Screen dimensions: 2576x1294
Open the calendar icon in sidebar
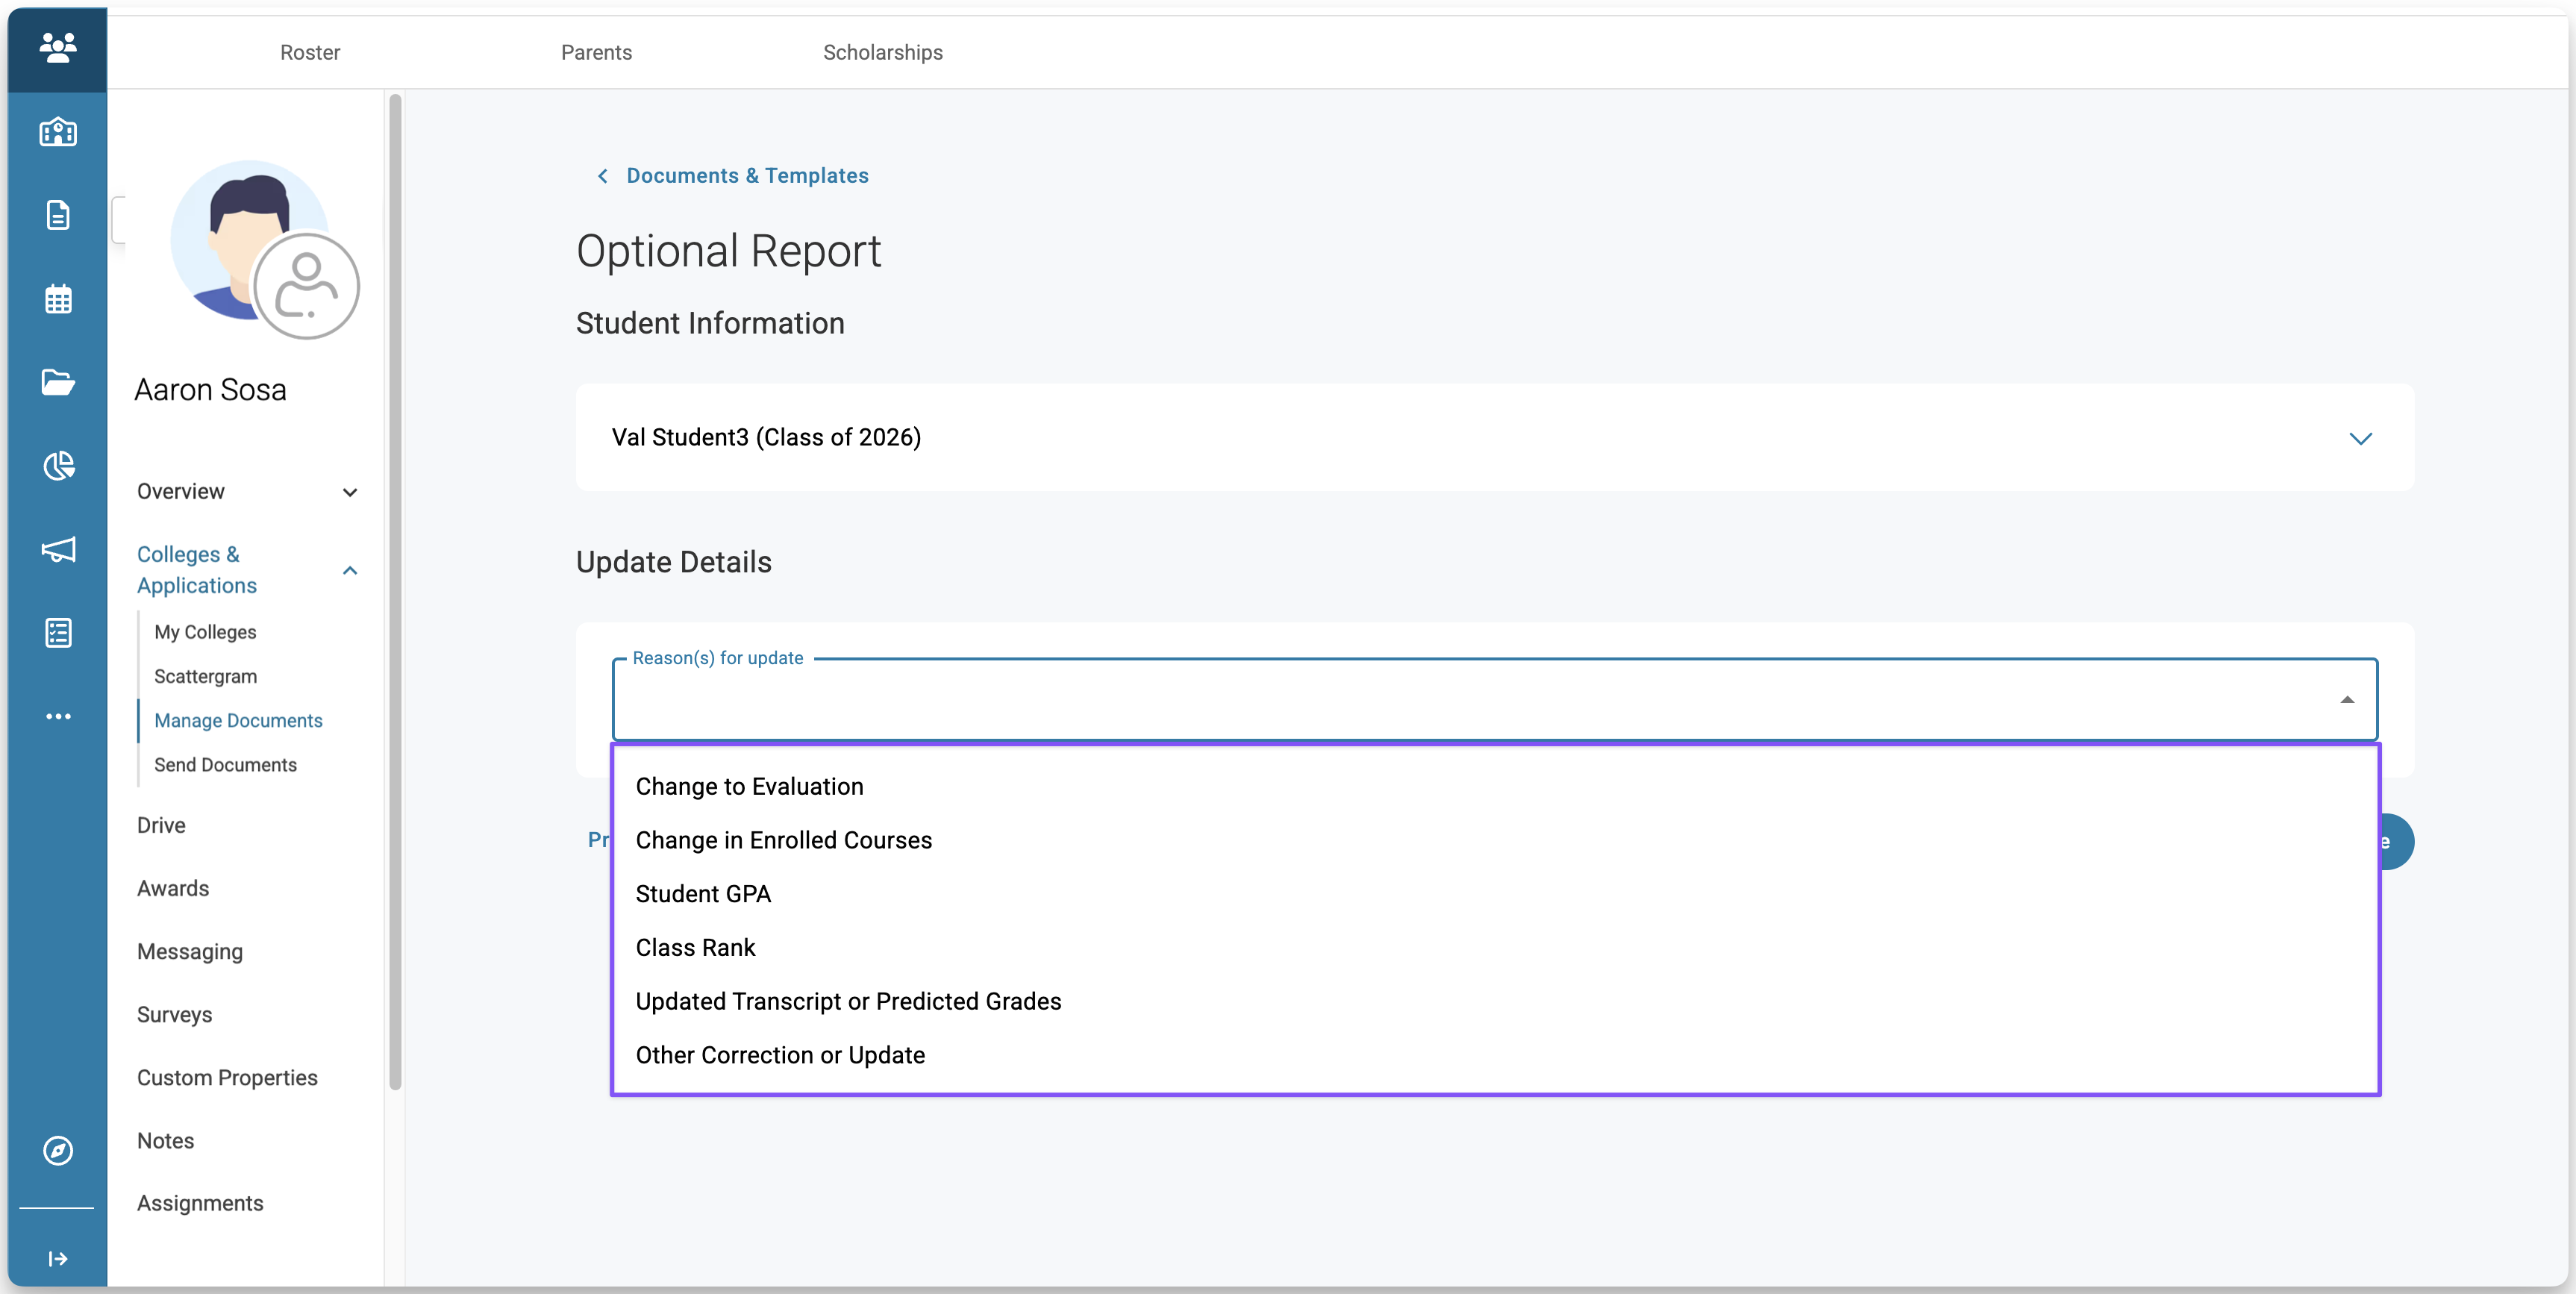pyautogui.click(x=58, y=299)
